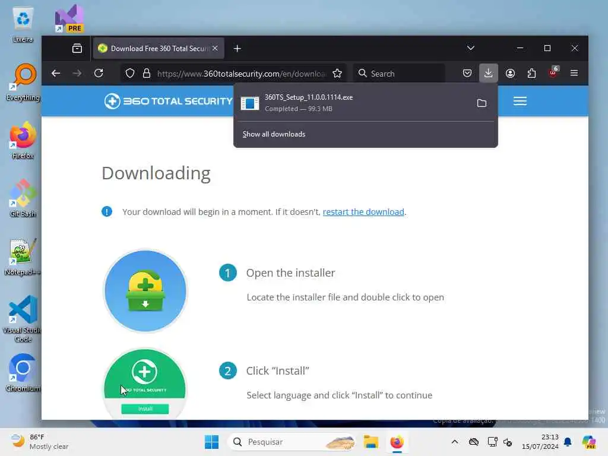View site security padlock info
The image size is (608, 456).
[x=147, y=73]
